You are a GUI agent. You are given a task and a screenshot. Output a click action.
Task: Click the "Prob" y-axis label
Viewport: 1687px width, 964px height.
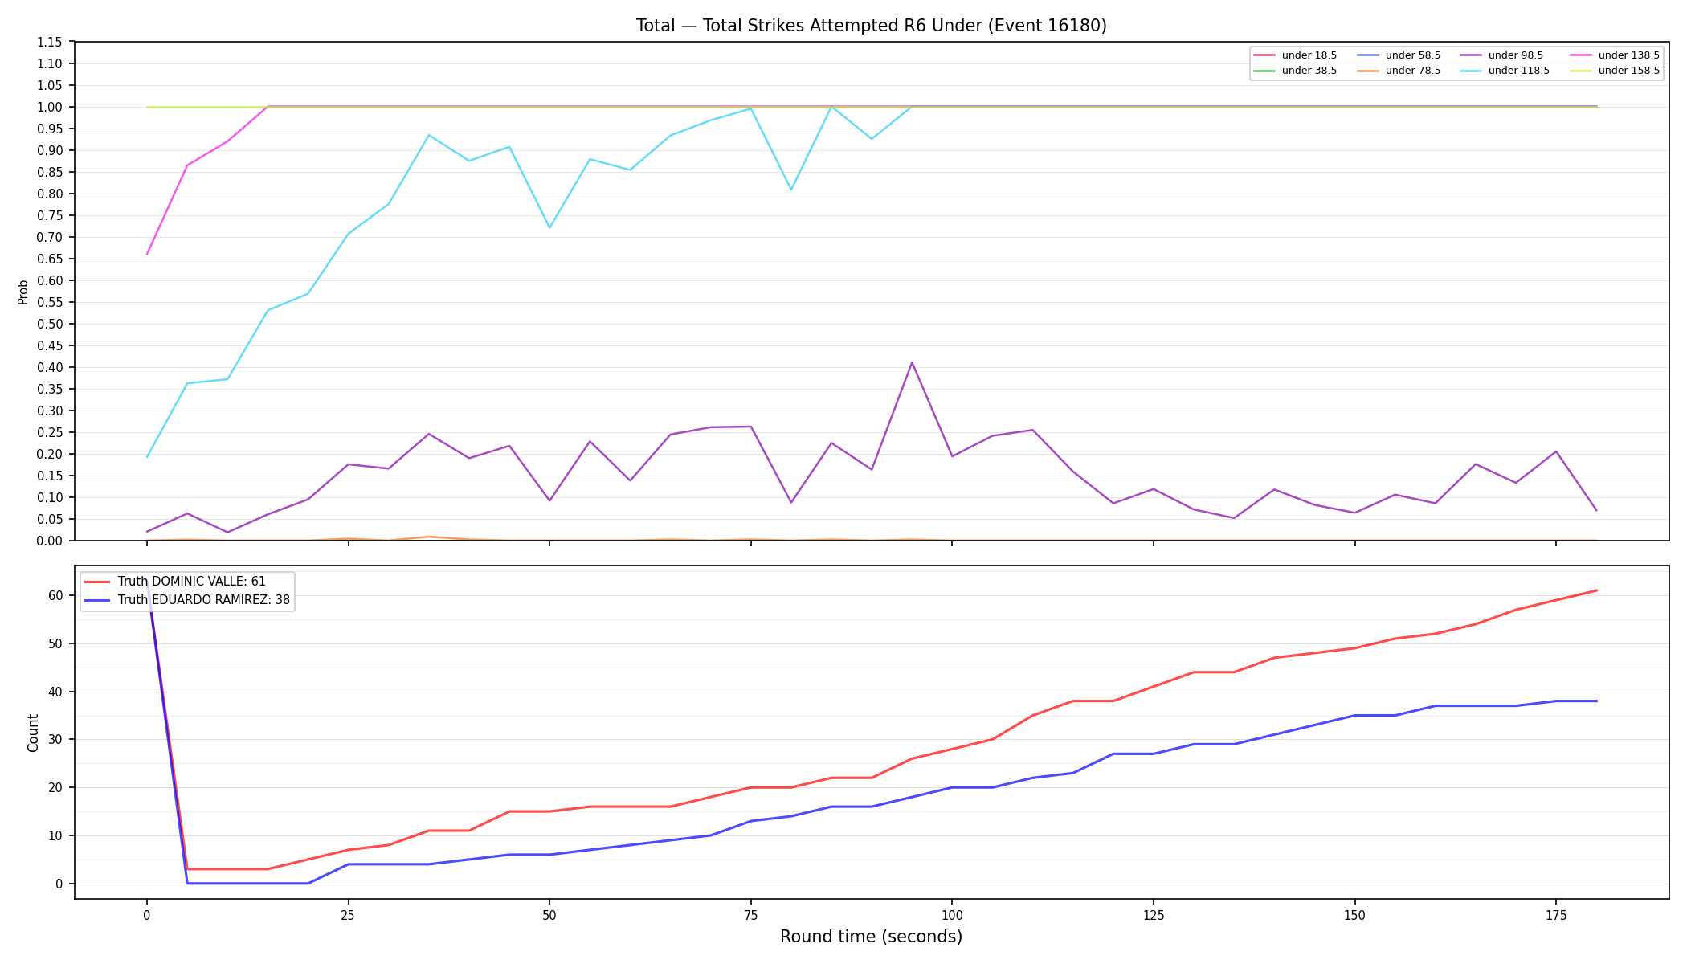click(x=23, y=292)
